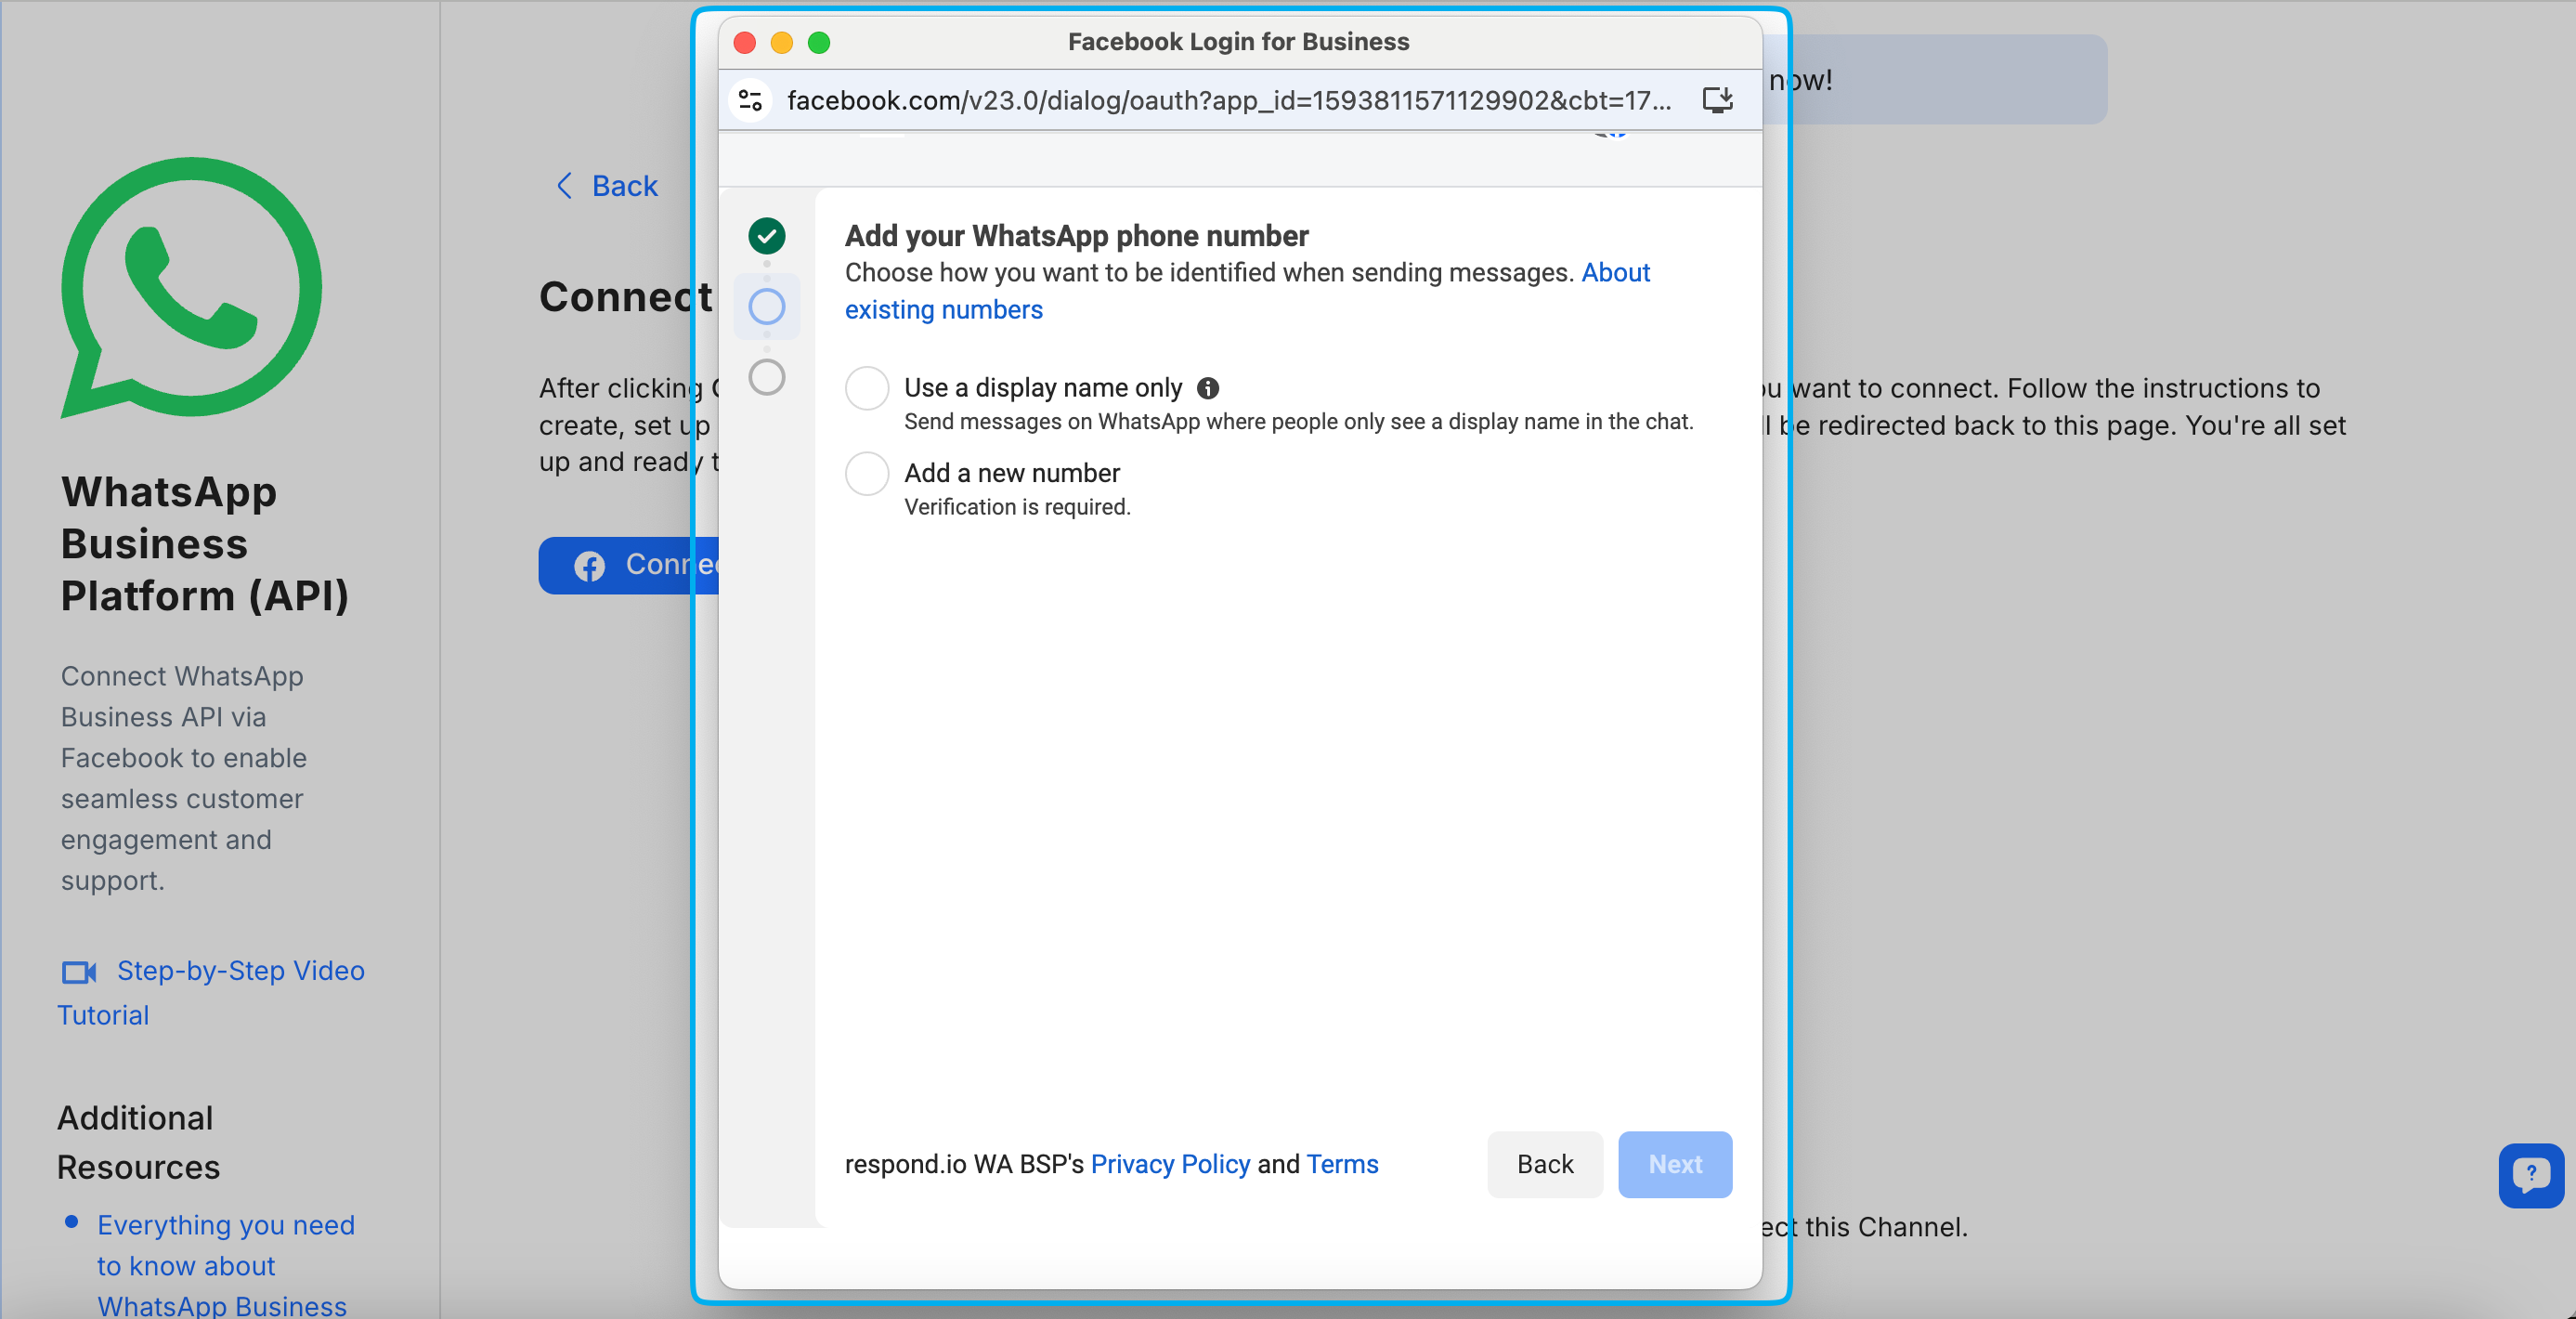Click the install app icon in address bar
The image size is (2576, 1319).
[x=1717, y=100]
